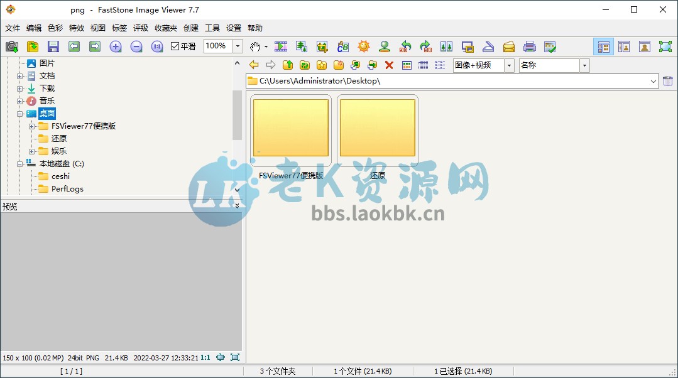
Task: Click the copy to folder icon
Action: [x=356, y=65]
